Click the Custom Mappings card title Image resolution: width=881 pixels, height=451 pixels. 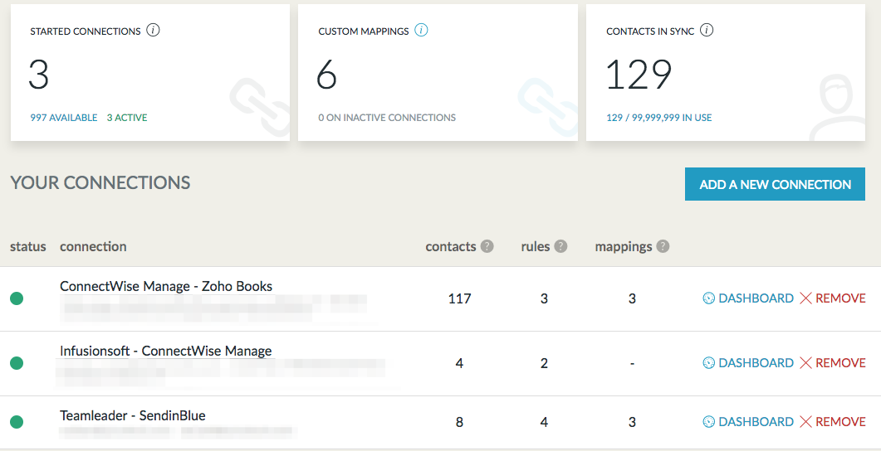(x=364, y=32)
